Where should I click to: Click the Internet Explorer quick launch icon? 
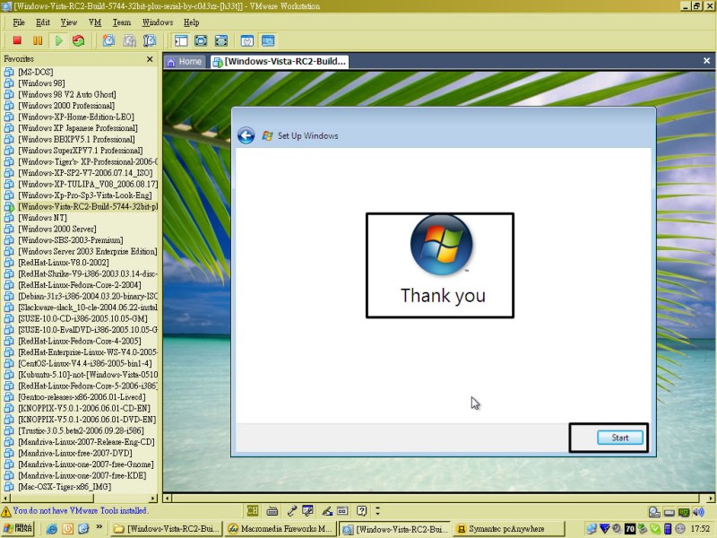[x=52, y=529]
